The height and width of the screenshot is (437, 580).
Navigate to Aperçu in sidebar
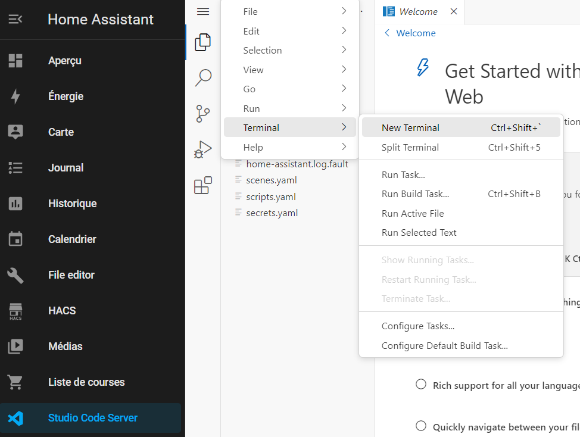coord(91,61)
